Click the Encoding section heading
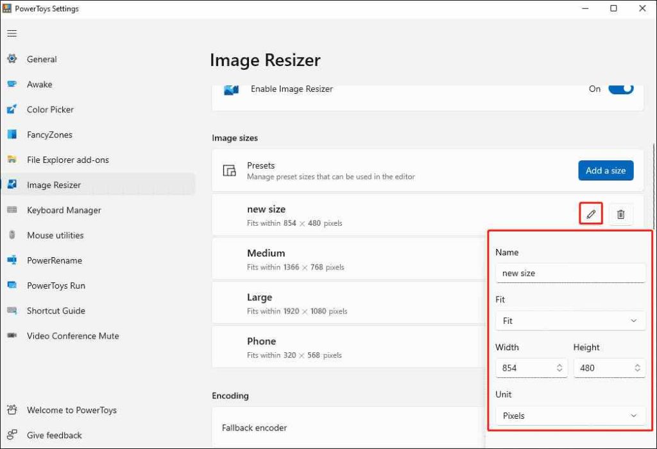657x449 pixels. click(x=230, y=396)
